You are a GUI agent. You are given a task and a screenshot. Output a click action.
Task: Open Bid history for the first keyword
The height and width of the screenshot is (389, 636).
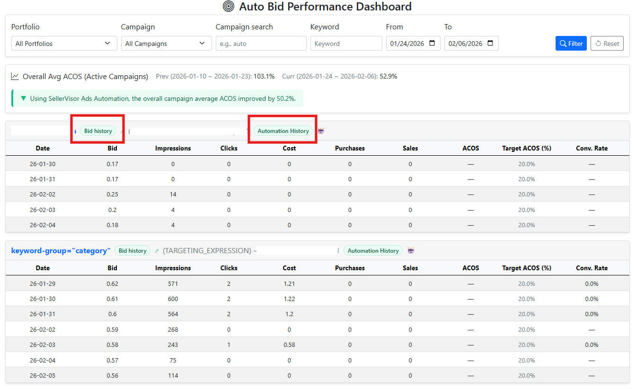coord(98,131)
